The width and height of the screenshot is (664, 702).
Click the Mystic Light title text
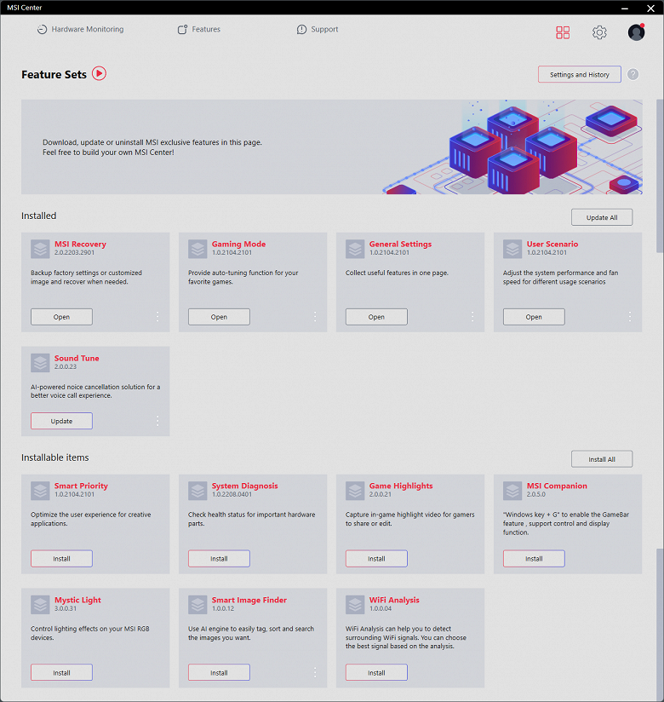[x=77, y=600]
